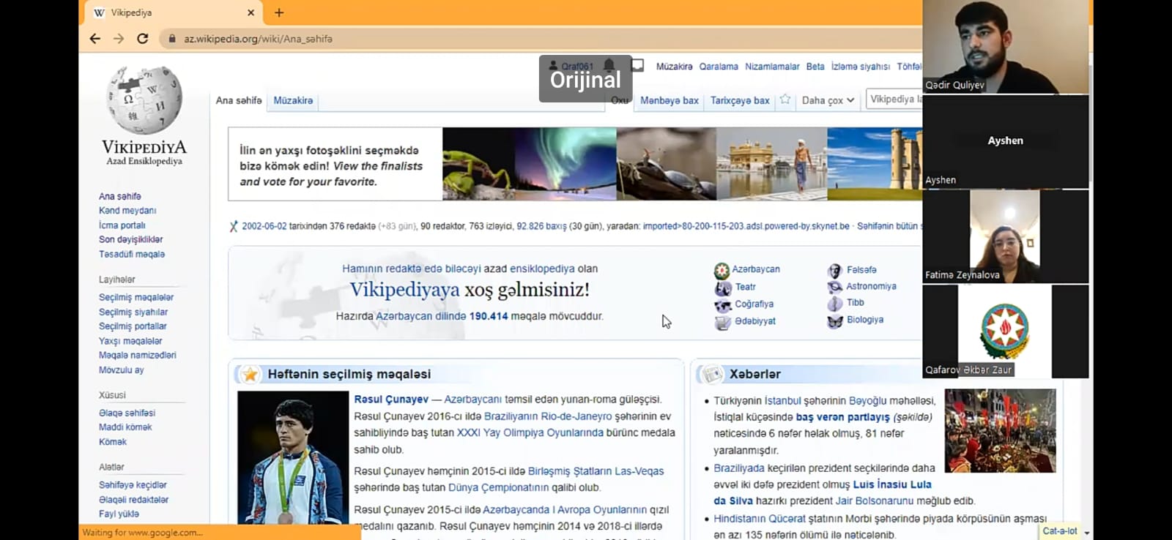Open a new browser tab with plus icon
Screen dimensions: 1172x540
click(x=279, y=12)
